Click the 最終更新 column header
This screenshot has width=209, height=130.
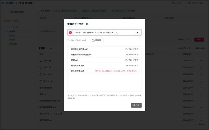(x=187, y=54)
